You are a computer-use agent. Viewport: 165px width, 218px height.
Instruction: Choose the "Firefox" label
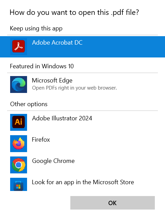point(41,140)
